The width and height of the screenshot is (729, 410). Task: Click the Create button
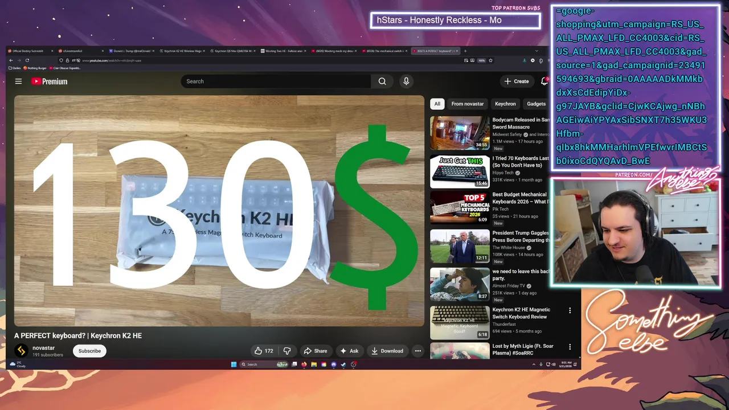[517, 81]
